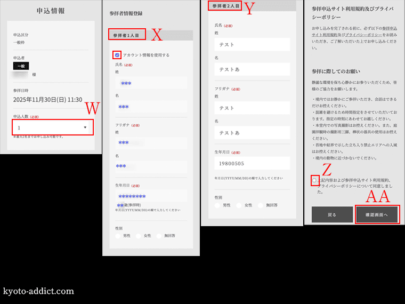Toggle the アカウント情報を使用する checkbox
Viewport: 405px width, 304px height.
coord(117,55)
